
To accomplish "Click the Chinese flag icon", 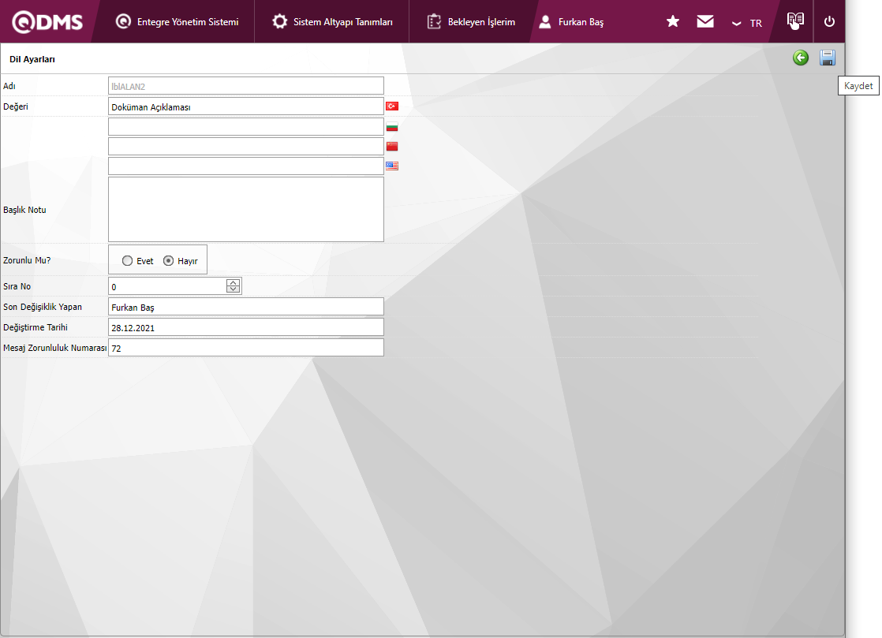I will (x=392, y=146).
